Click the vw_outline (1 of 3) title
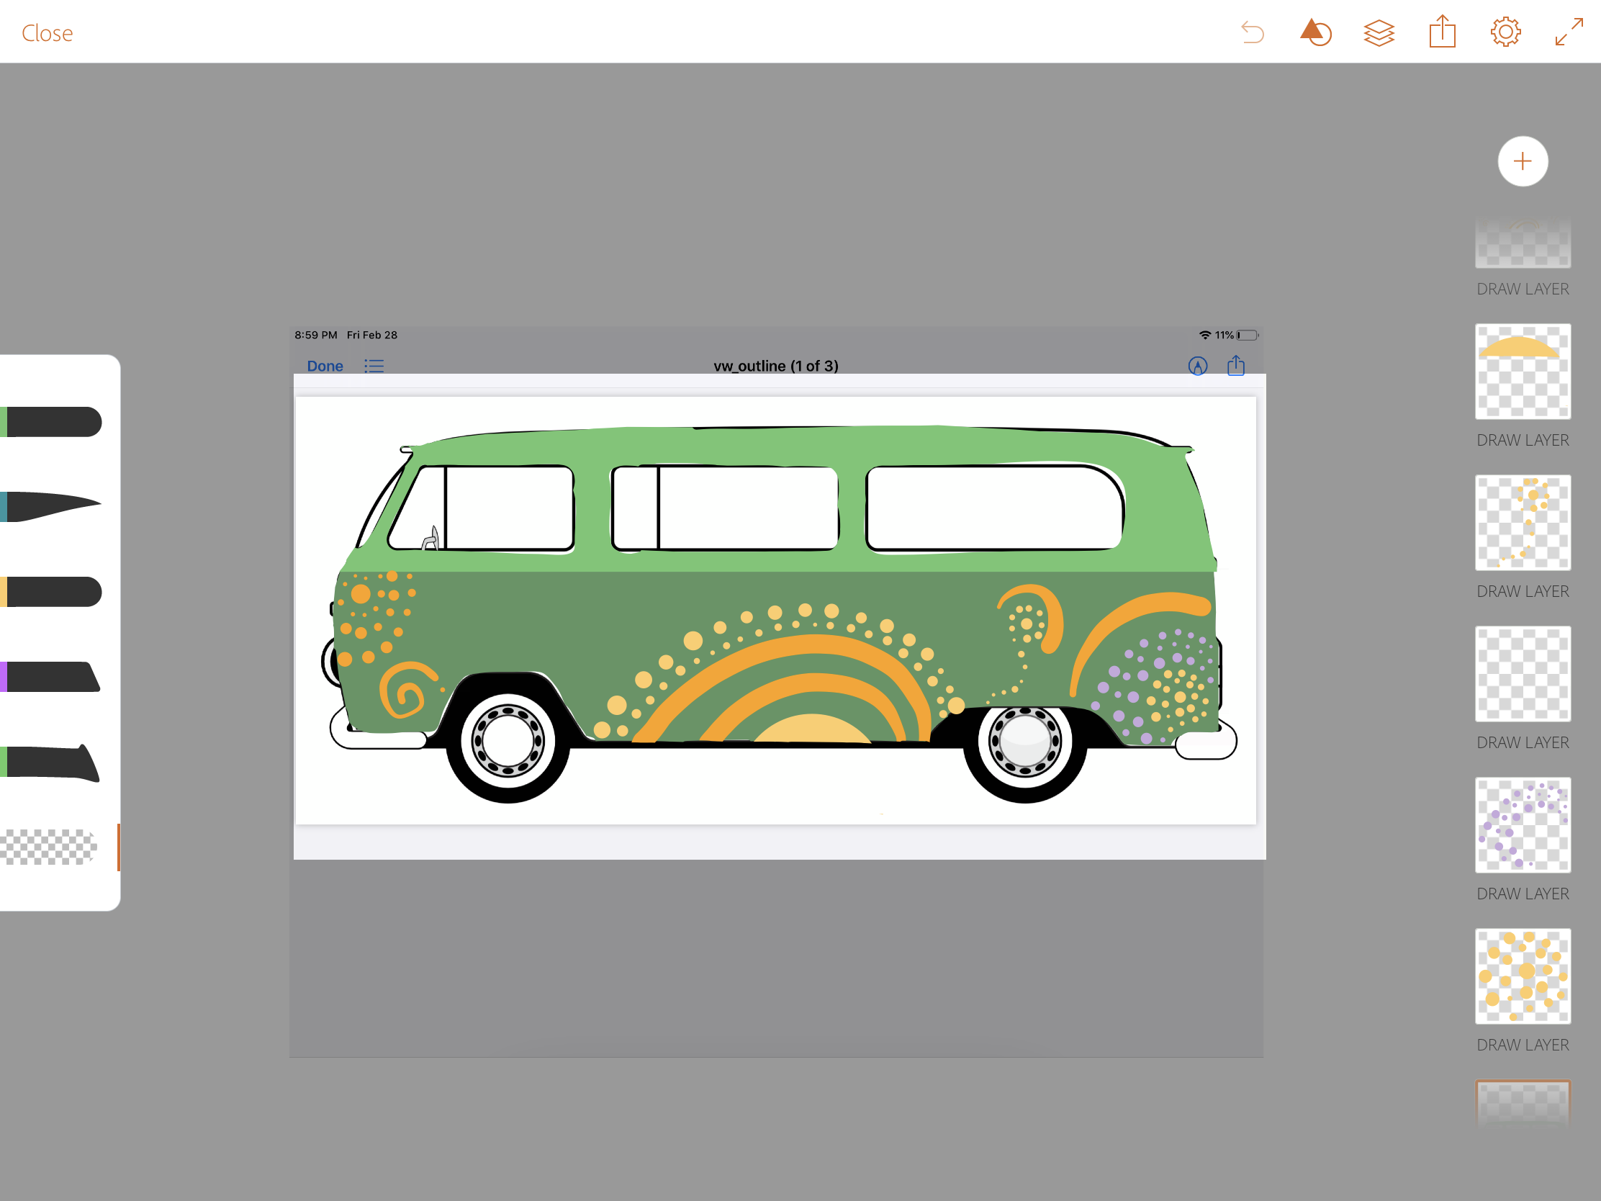1601x1201 pixels. coord(776,366)
